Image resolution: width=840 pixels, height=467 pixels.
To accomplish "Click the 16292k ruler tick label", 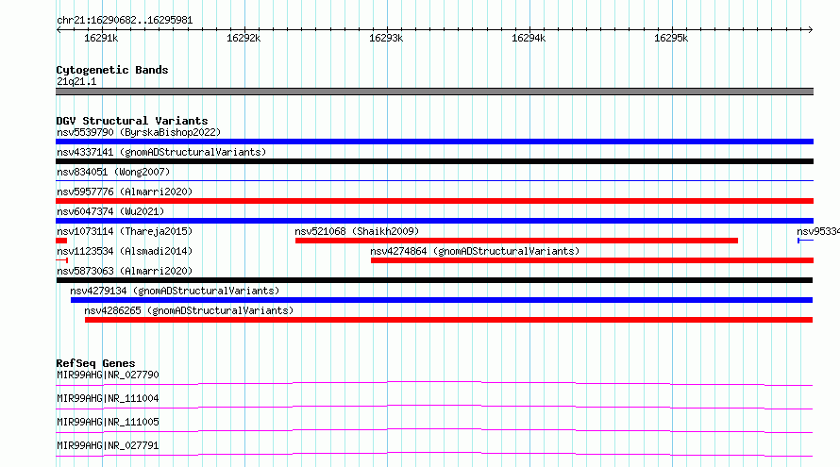I will coord(244,38).
